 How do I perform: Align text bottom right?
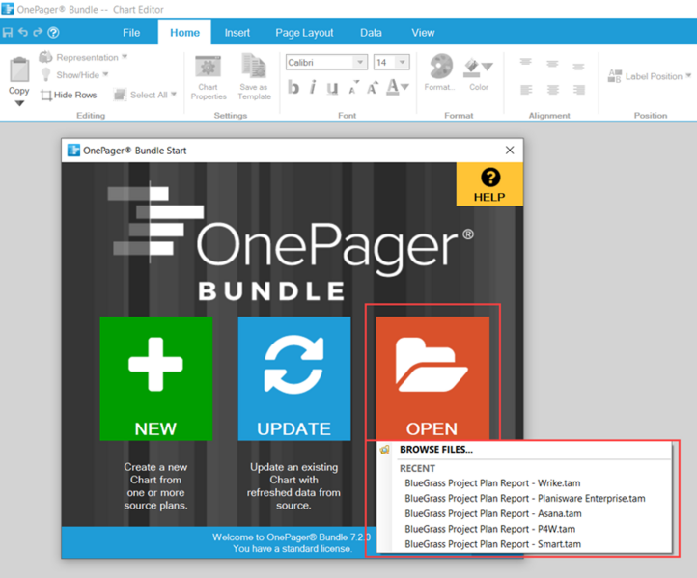tap(579, 90)
